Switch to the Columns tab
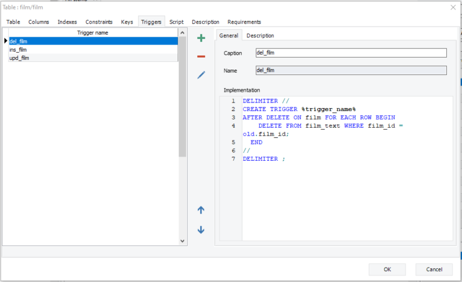 pos(39,22)
